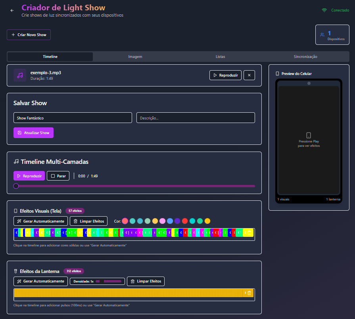This screenshot has width=355, height=319.
Task: Click the phone icon beside Efeitos Visuais
Action: 15,211
